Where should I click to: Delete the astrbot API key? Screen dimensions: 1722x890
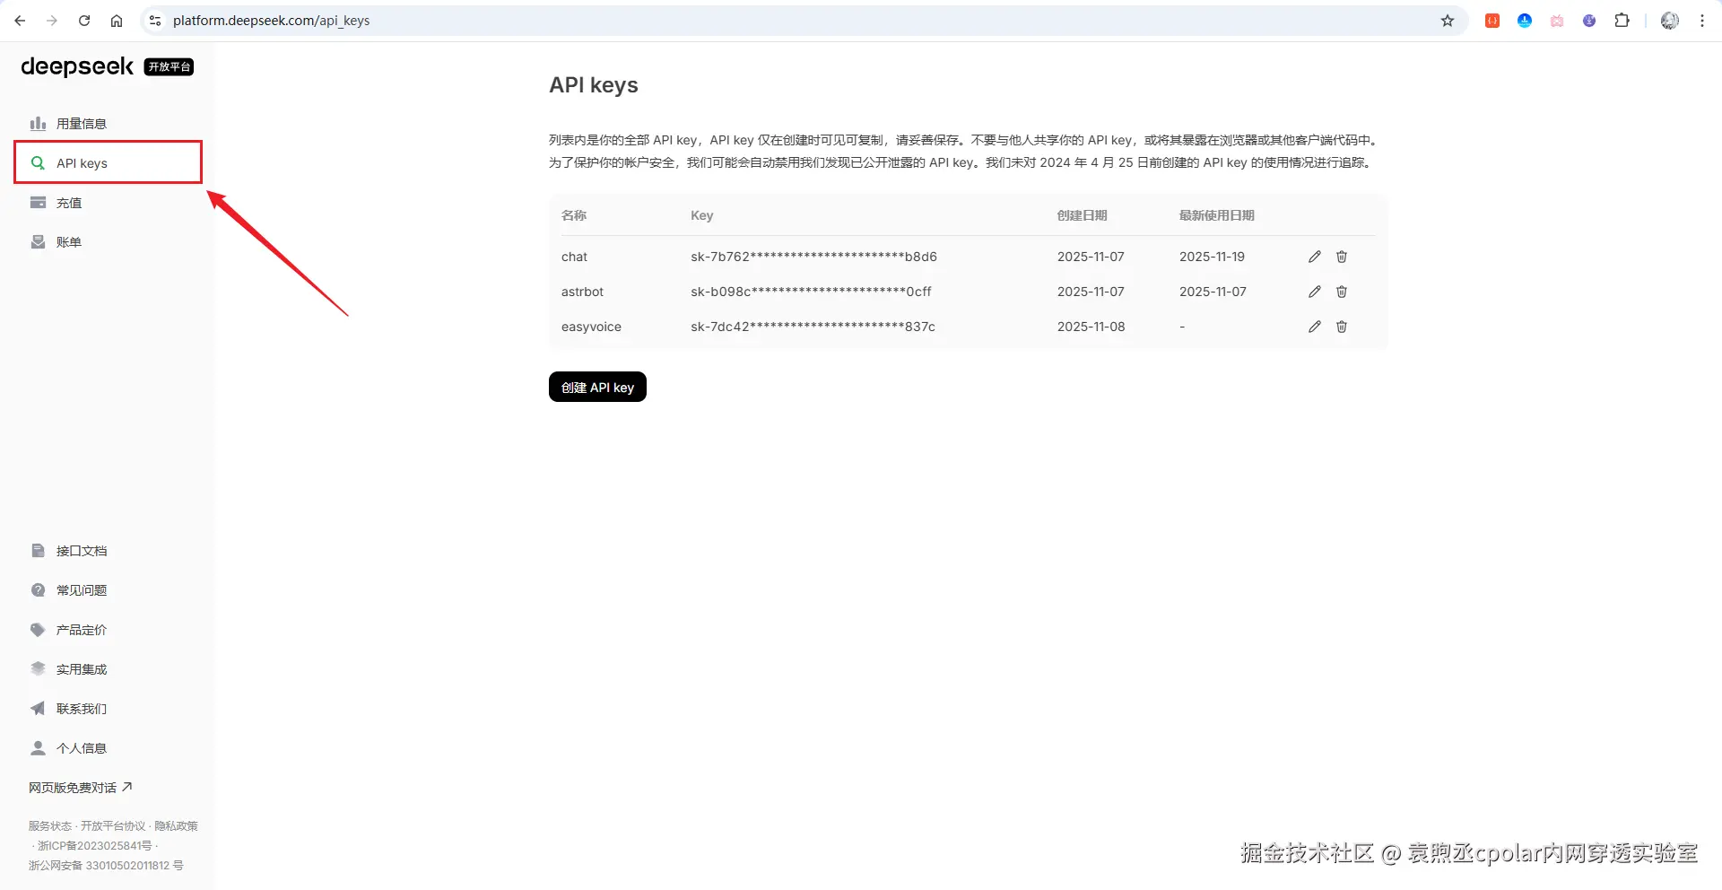click(x=1342, y=292)
